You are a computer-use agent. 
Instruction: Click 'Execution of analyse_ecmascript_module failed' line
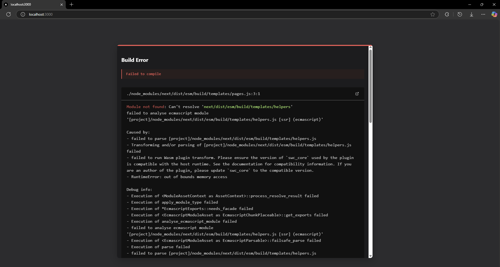coord(181,221)
